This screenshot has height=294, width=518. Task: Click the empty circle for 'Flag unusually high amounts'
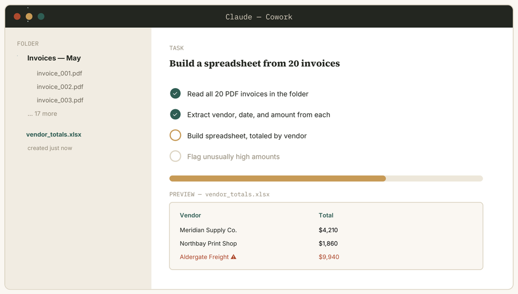[176, 156]
